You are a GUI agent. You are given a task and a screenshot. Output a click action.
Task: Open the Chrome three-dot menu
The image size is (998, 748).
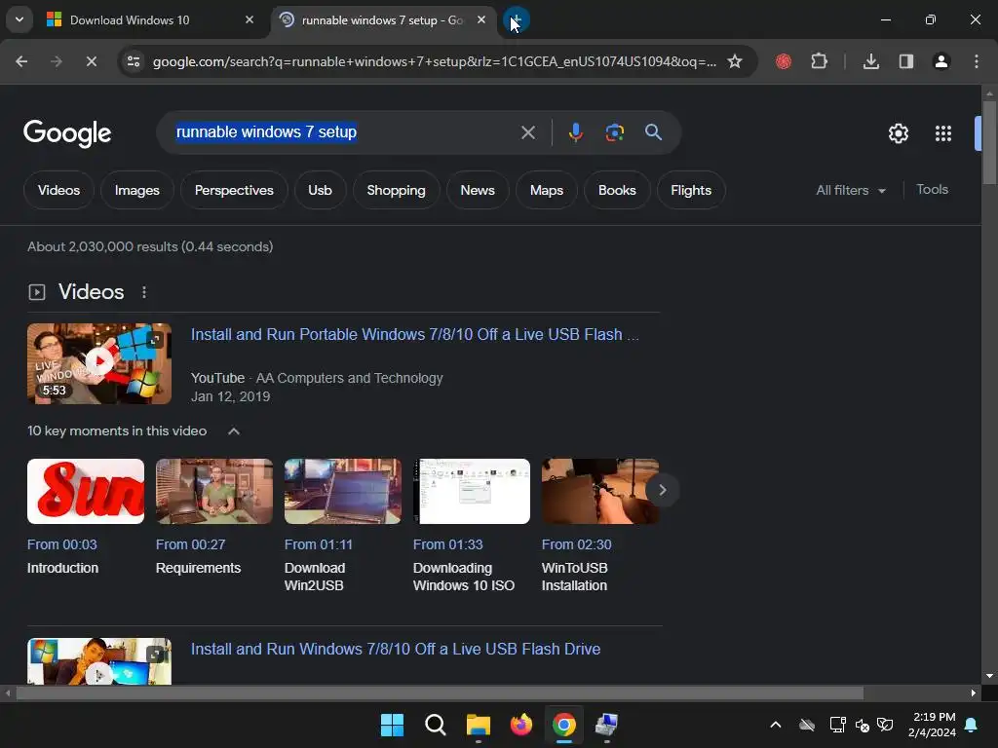(x=977, y=61)
